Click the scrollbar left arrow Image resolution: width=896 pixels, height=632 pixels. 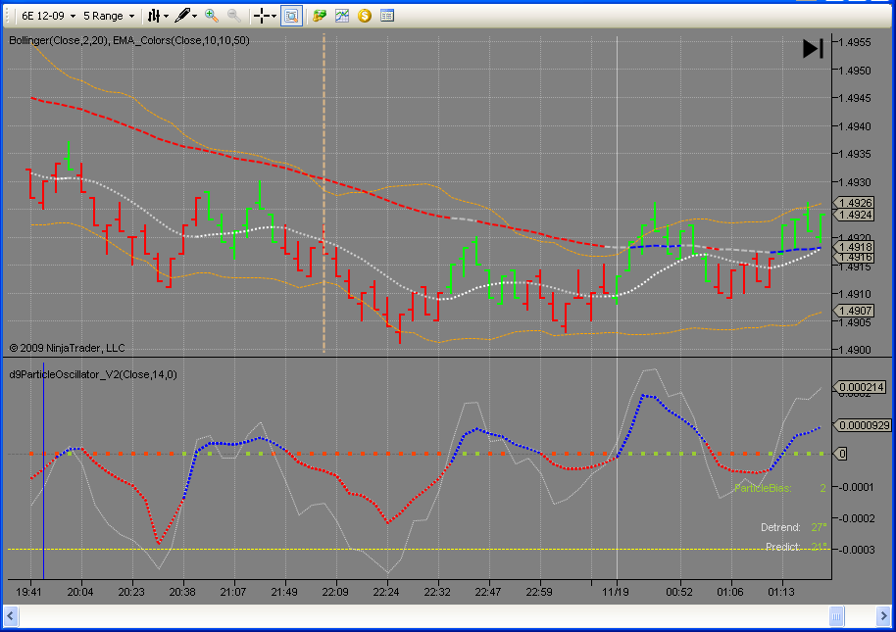pos(10,616)
